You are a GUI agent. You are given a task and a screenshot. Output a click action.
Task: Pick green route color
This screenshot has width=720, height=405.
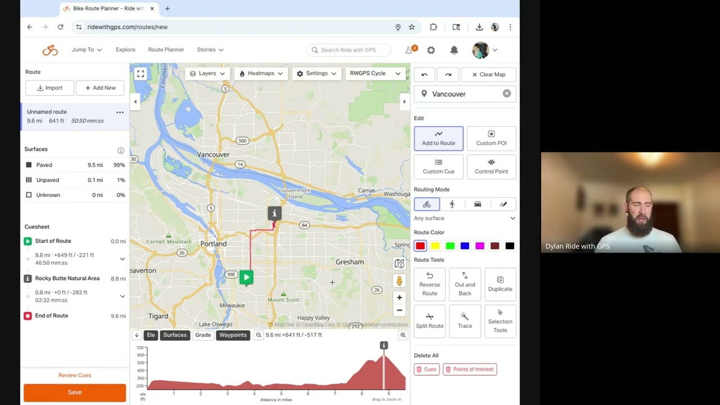450,246
